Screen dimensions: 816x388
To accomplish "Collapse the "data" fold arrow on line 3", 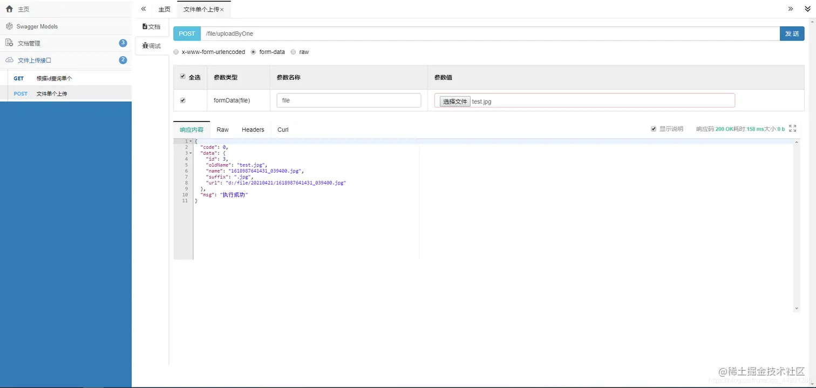I will (x=191, y=153).
